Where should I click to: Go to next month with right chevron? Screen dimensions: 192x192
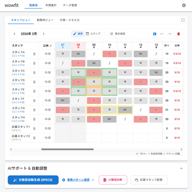click(x=43, y=34)
